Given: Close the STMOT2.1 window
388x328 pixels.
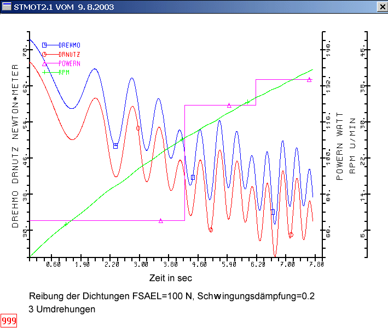Looking at the screenshot, I should pos(381,6).
